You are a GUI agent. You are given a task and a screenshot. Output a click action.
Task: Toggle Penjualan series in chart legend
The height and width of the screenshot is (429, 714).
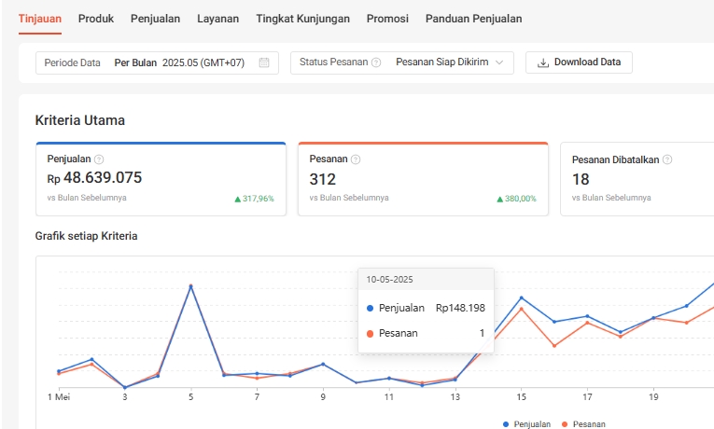tap(527, 424)
